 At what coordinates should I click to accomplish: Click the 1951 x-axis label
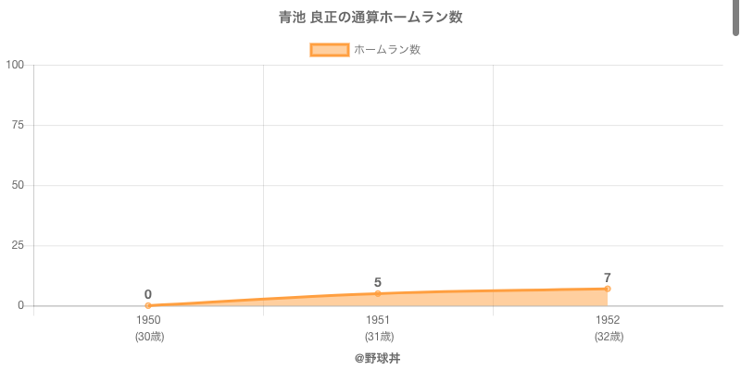[x=378, y=320]
